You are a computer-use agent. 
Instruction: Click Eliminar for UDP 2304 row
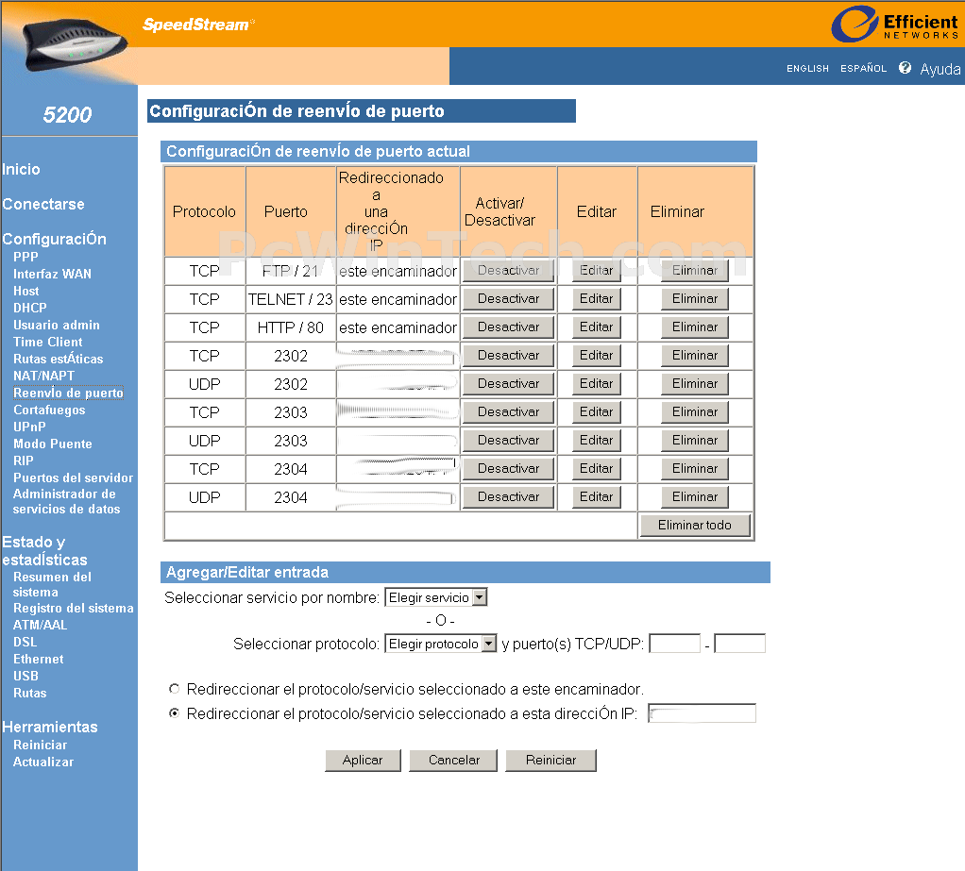pyautogui.click(x=695, y=497)
